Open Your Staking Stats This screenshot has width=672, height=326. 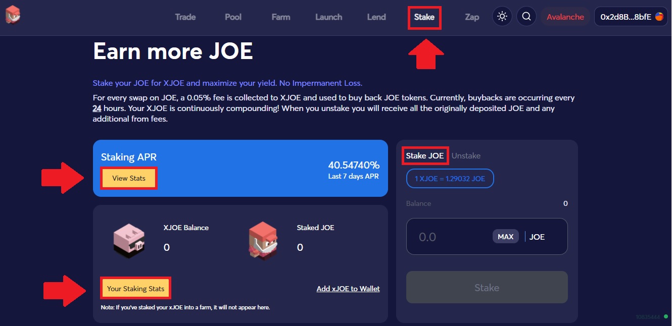pos(135,289)
